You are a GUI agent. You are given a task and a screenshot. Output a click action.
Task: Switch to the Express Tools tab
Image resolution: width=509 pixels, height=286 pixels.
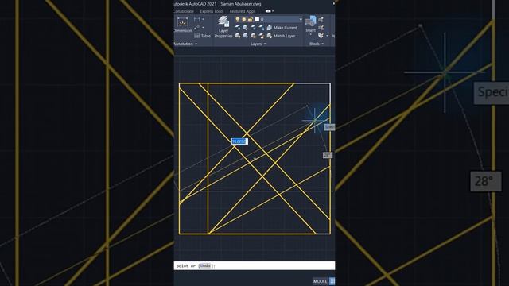click(212, 11)
